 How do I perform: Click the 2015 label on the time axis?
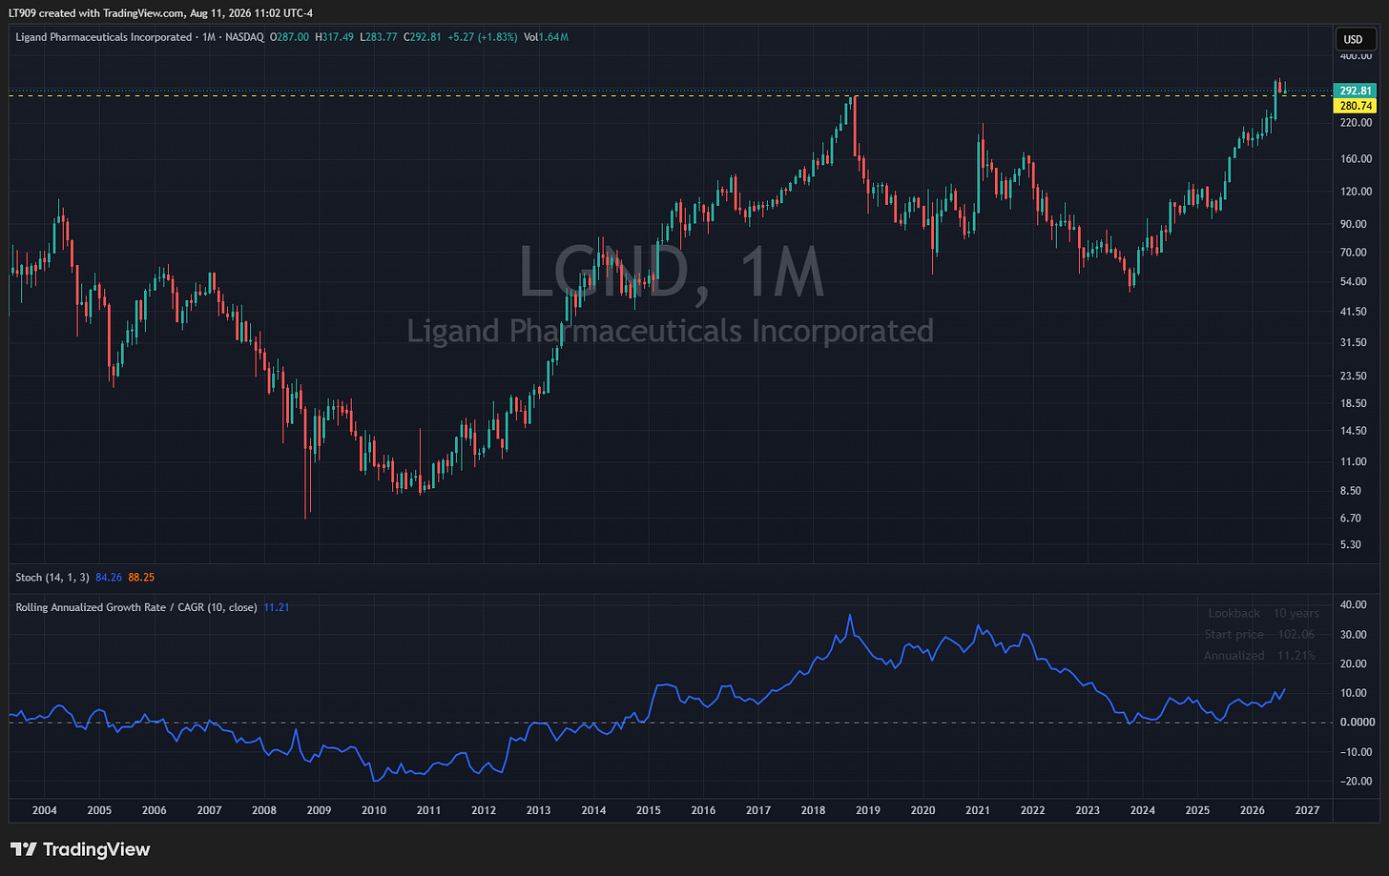(649, 811)
